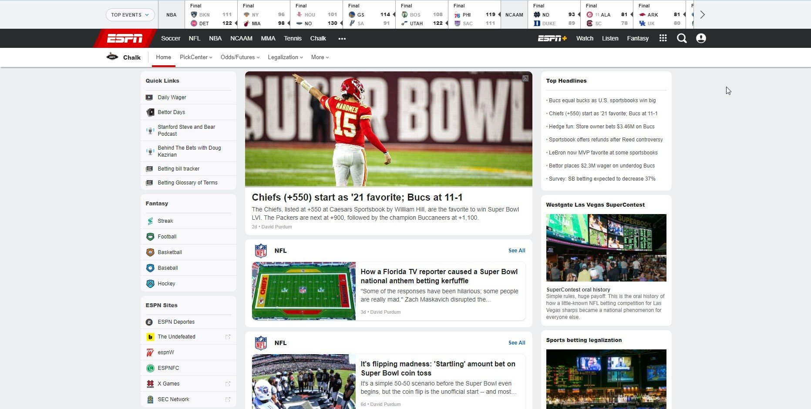
Task: Click the Fantasy Streak icon
Action: click(x=150, y=221)
